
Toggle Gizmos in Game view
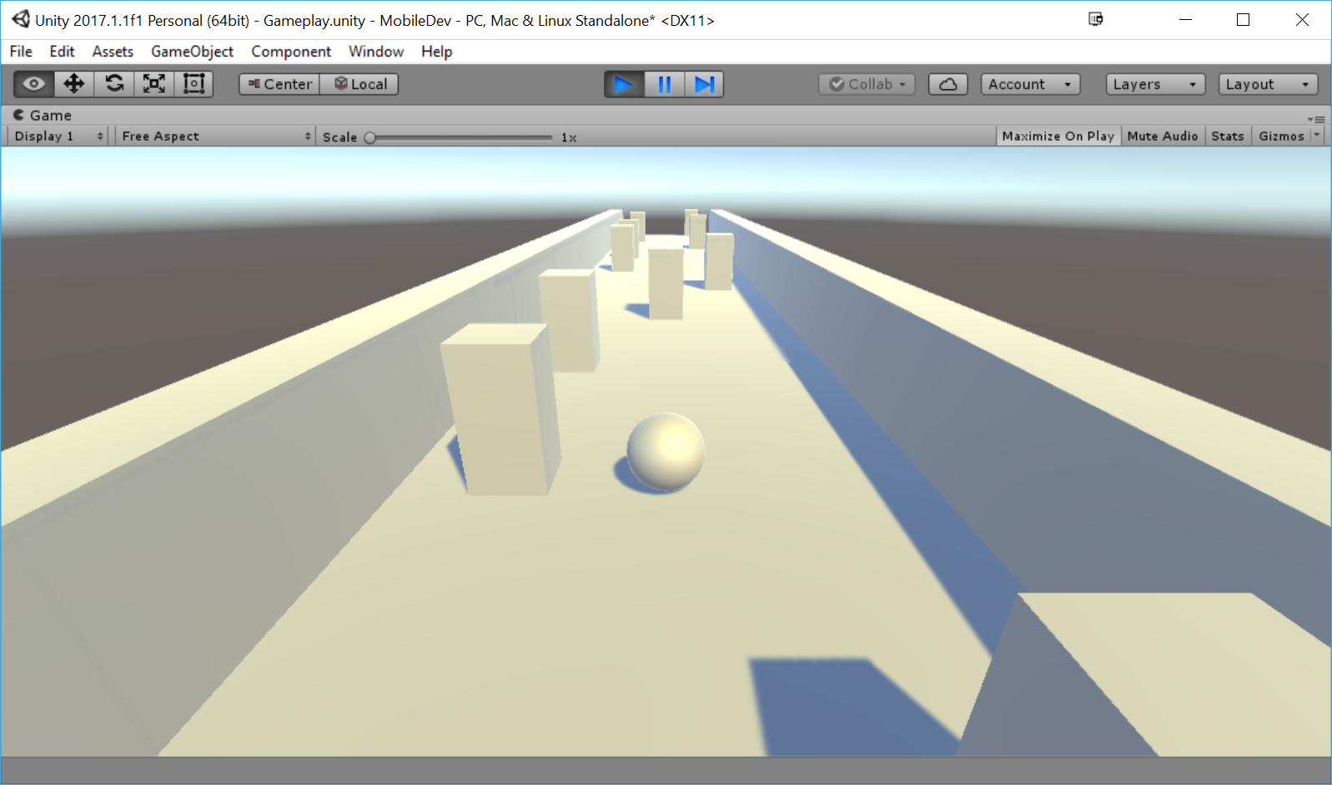[1281, 136]
